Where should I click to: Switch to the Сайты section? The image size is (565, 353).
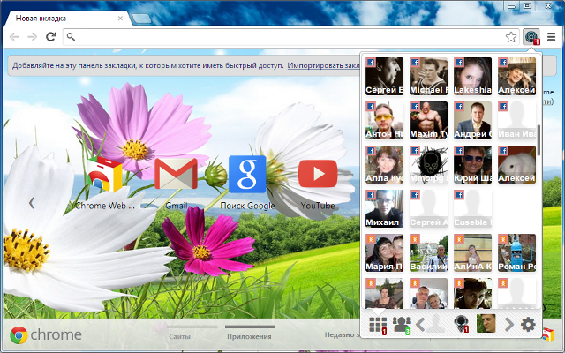pos(180,335)
